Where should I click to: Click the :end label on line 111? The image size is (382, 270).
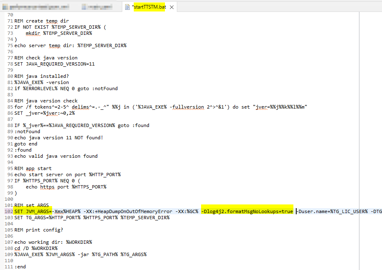[20, 266]
